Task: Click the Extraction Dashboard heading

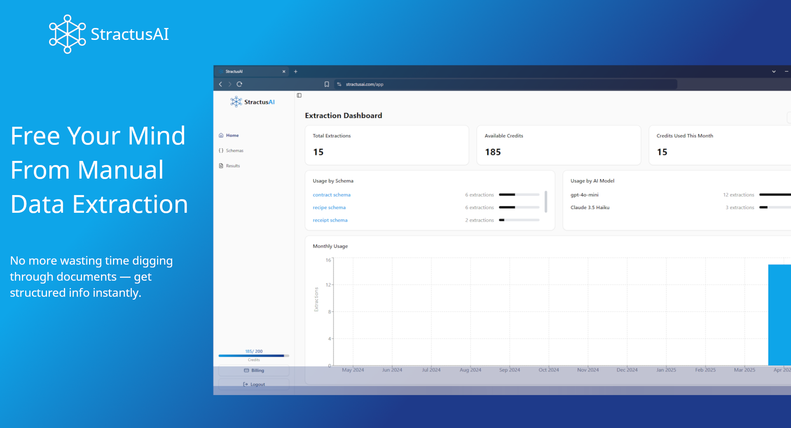Action: (x=344, y=116)
